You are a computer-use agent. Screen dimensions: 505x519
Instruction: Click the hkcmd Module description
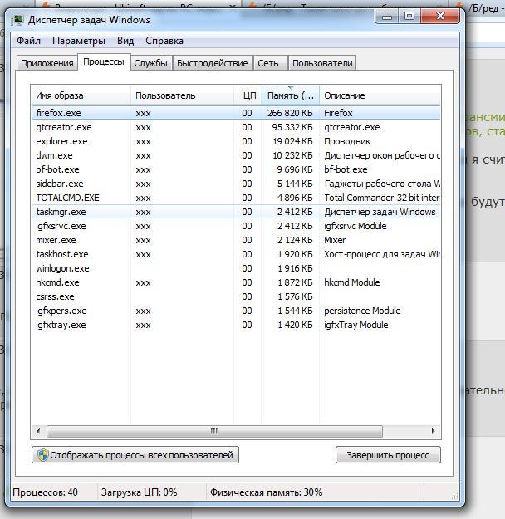click(x=351, y=282)
